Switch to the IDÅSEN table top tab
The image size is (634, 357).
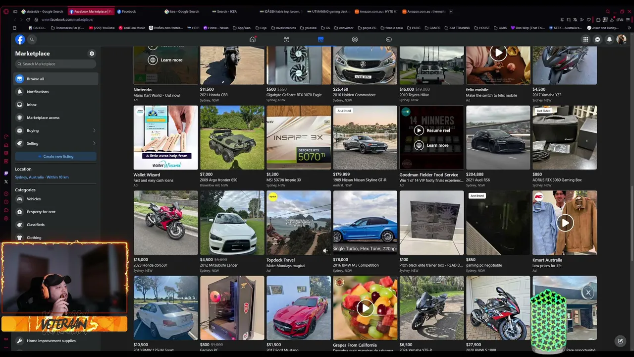point(280,11)
